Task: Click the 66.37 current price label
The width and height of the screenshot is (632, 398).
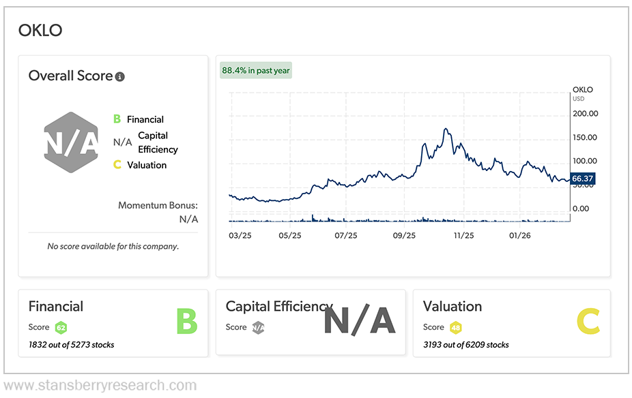Action: [583, 180]
